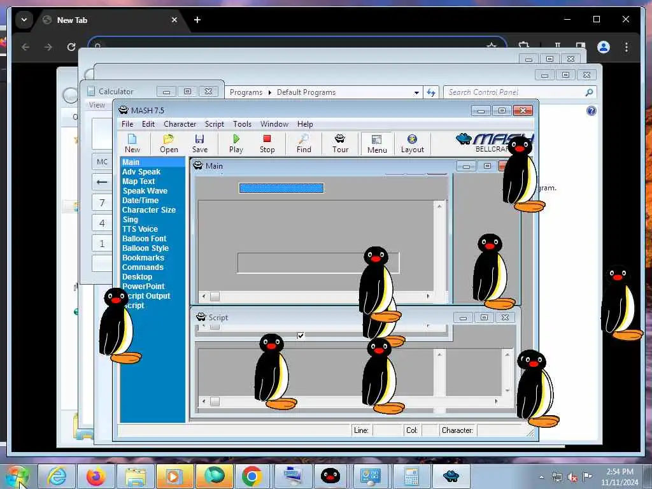Screen dimensions: 652x489
Task: Open the Script menu in the menu bar
Action: pos(214,124)
